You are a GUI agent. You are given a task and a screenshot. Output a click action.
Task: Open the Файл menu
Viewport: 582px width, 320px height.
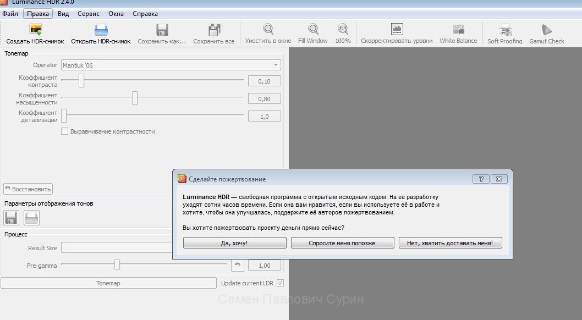tap(10, 14)
